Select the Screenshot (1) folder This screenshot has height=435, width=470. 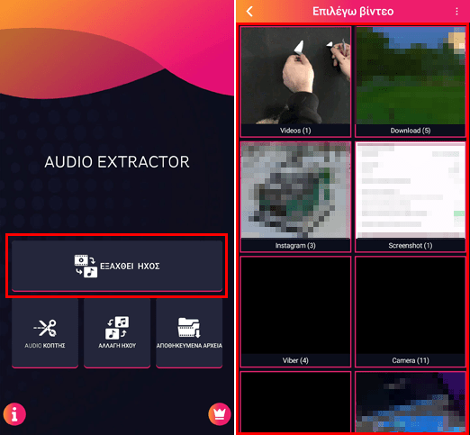coord(411,196)
